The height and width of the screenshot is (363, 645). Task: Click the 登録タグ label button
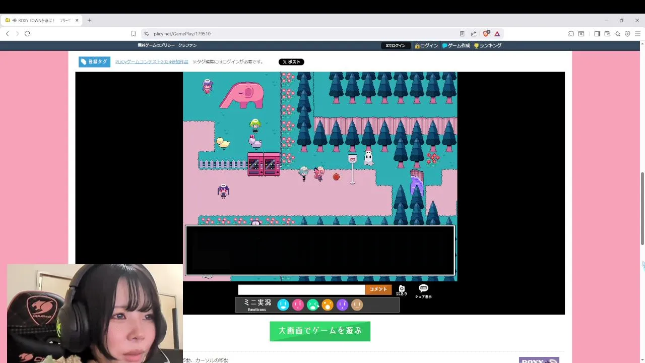point(94,62)
